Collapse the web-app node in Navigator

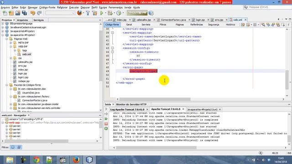coord(3,123)
